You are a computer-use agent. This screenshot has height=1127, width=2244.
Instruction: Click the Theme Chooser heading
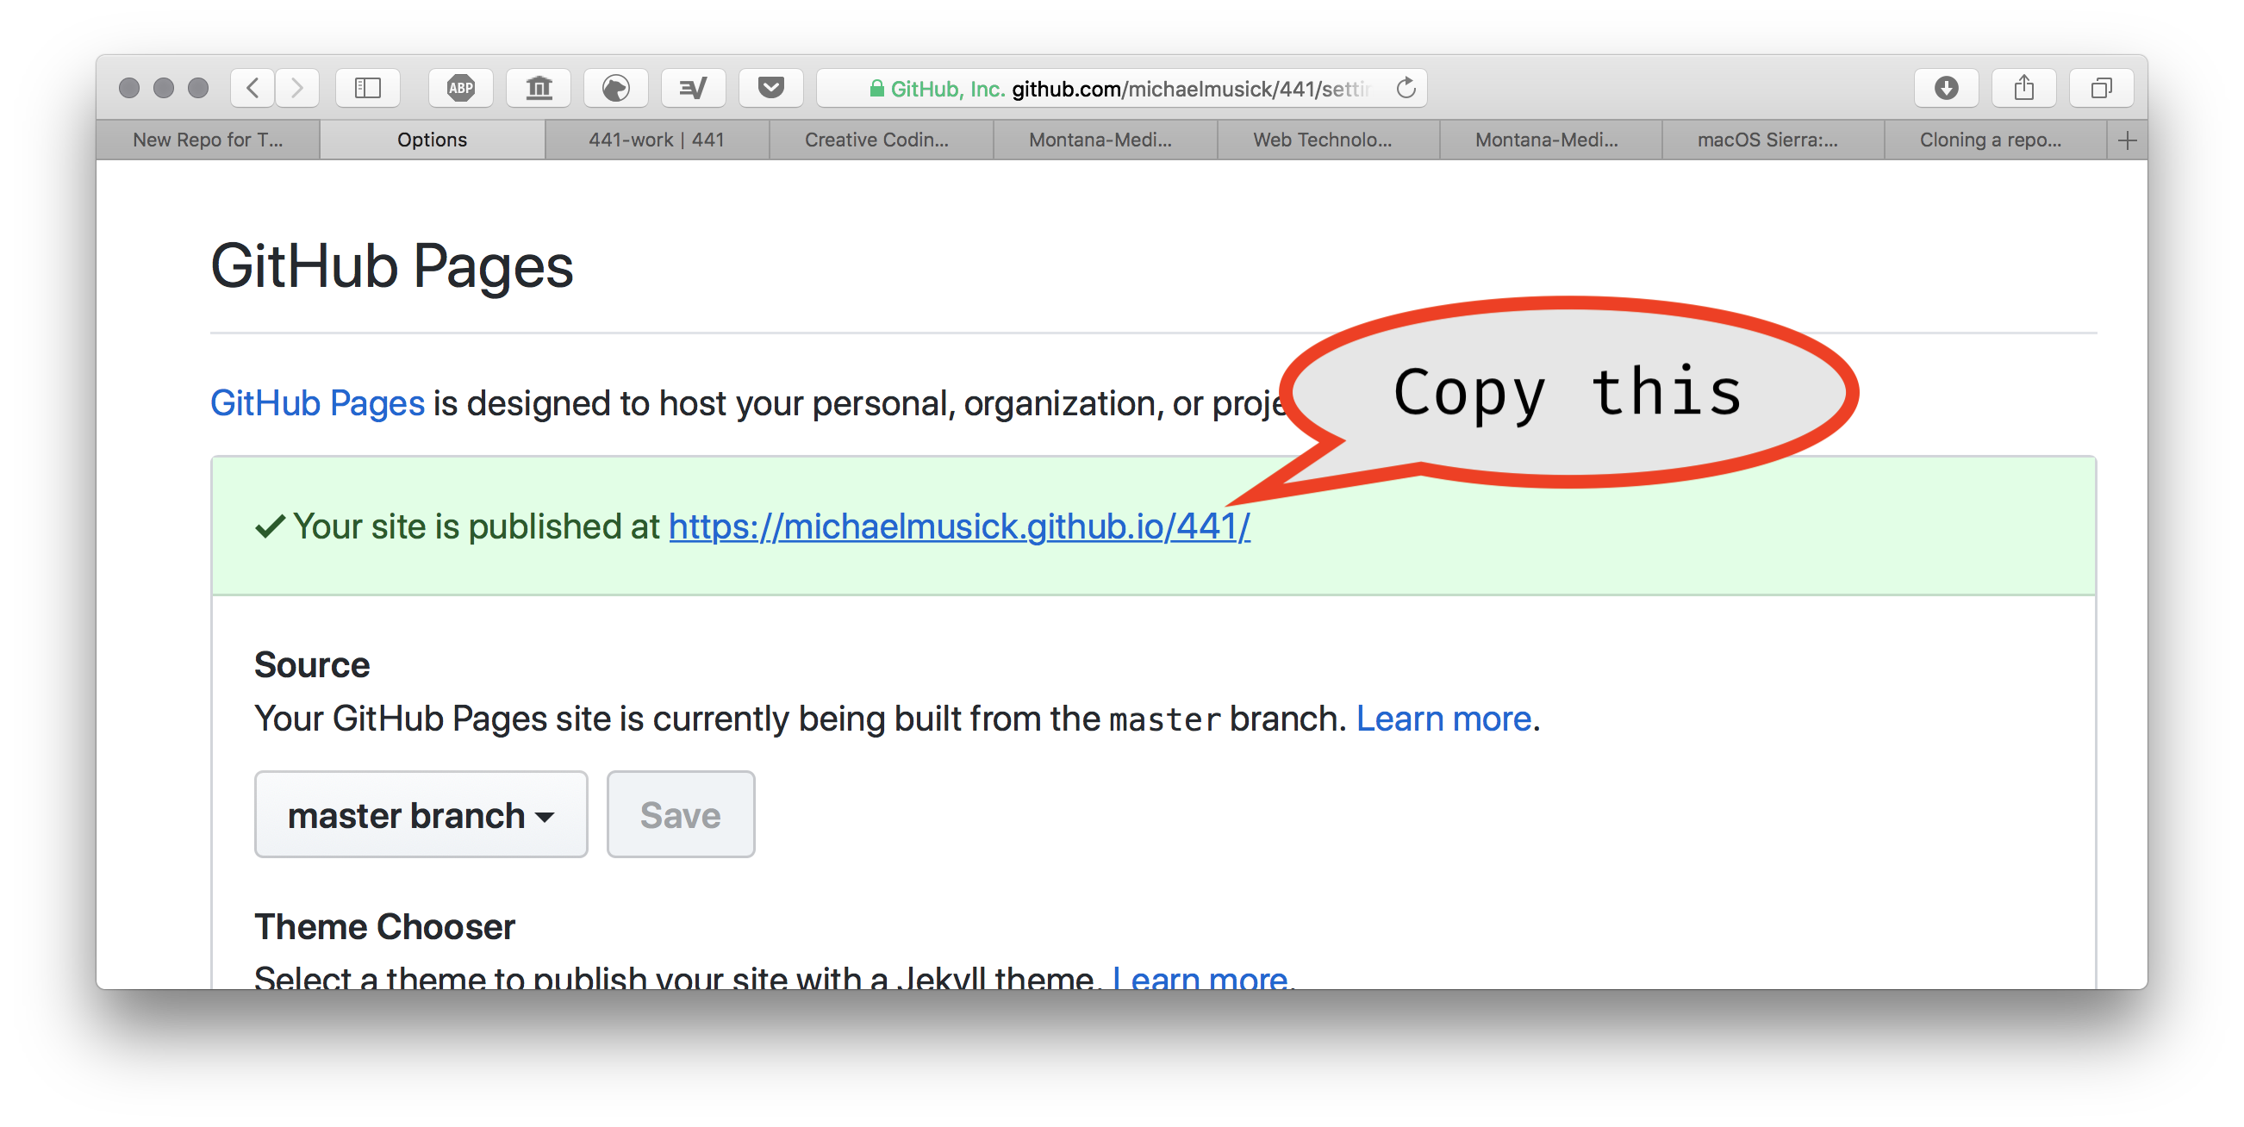coord(384,928)
